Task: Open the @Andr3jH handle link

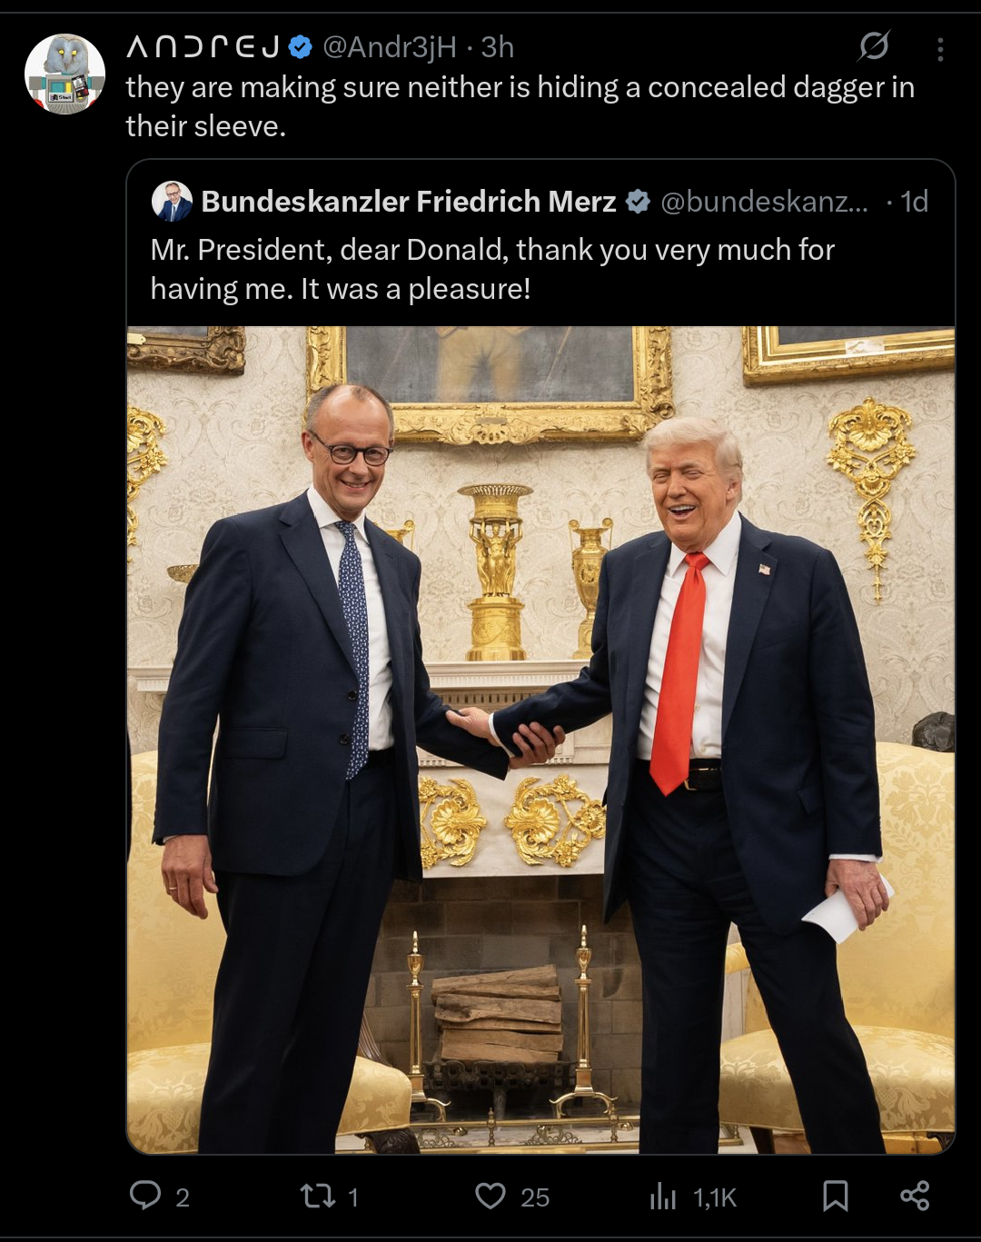Action: 390,46
